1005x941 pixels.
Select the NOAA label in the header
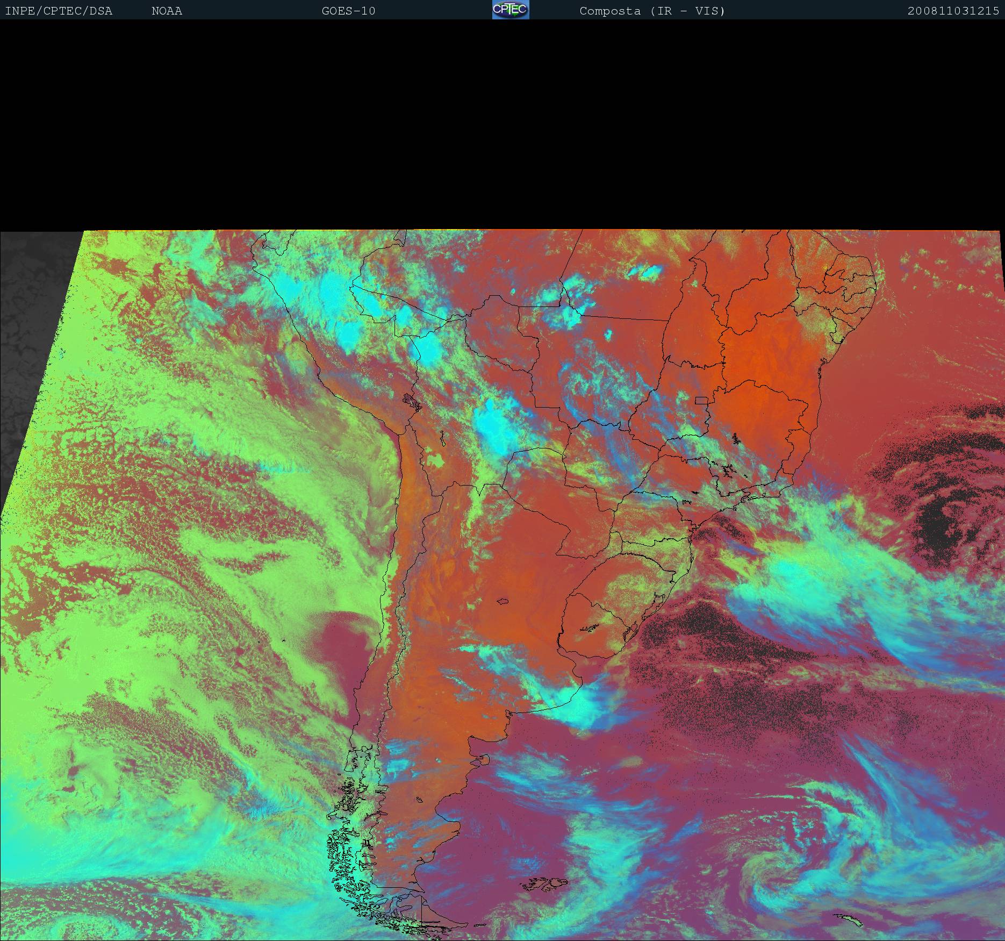(167, 11)
